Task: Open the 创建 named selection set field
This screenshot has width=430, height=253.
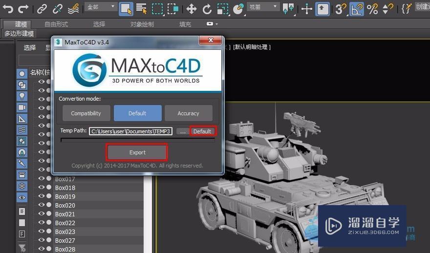Action: (x=422, y=6)
